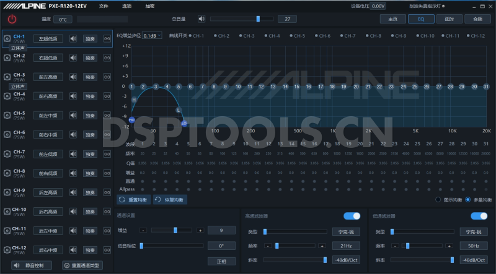Select the 图示均衡 radio button
496x274 pixels.
pyautogui.click(x=438, y=200)
